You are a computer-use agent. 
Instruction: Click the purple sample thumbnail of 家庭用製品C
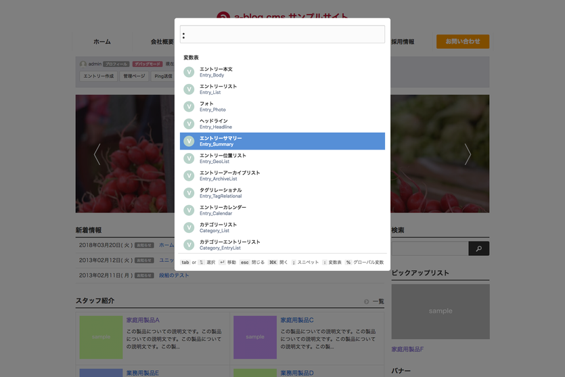(x=255, y=337)
